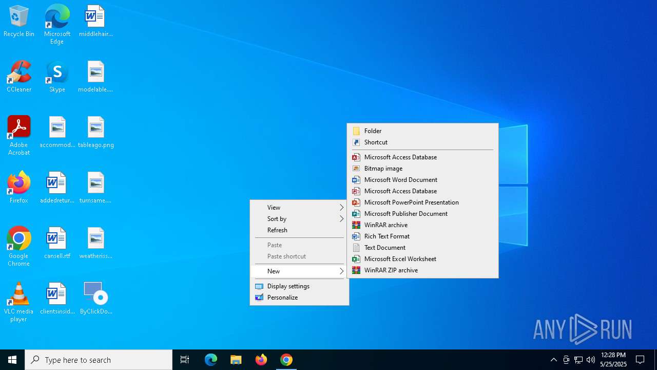Launch Edge from the taskbar
The height and width of the screenshot is (370, 657).
click(x=211, y=360)
